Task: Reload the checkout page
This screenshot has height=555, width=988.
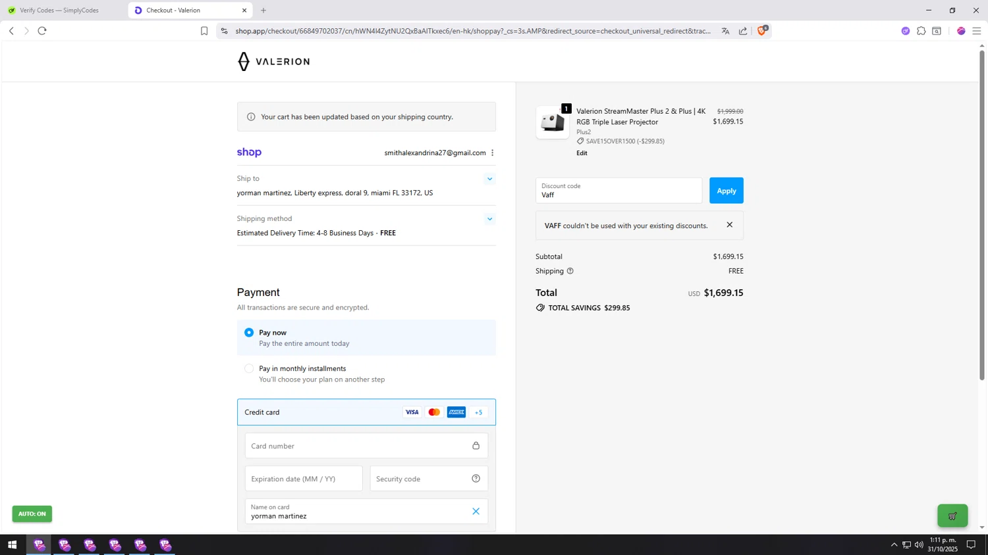Action: [42, 31]
